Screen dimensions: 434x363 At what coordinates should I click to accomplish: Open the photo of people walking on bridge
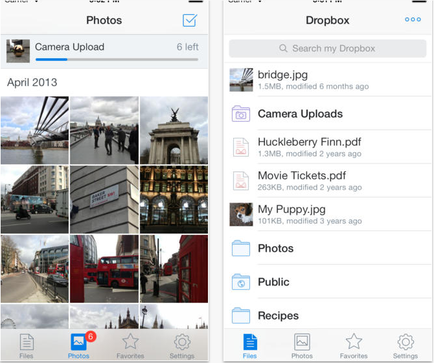[x=104, y=130]
